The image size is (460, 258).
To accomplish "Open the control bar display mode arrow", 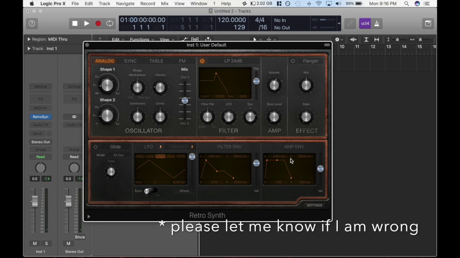I will (339, 24).
